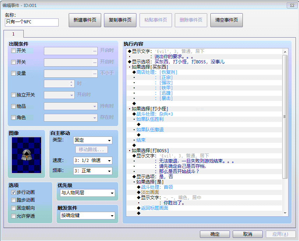The width and height of the screenshot is (299, 241).
Task: Edit the 名称 field with 只有一个NPC
Action: tap(32, 22)
